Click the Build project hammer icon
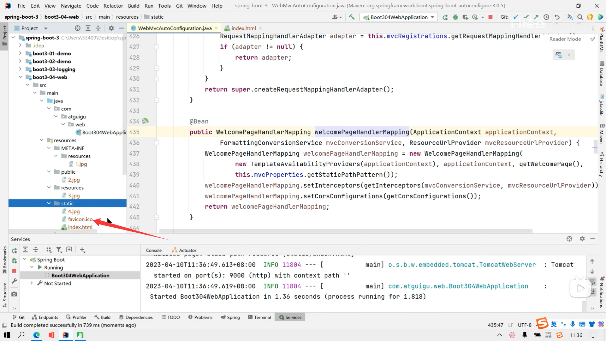 coord(352,17)
